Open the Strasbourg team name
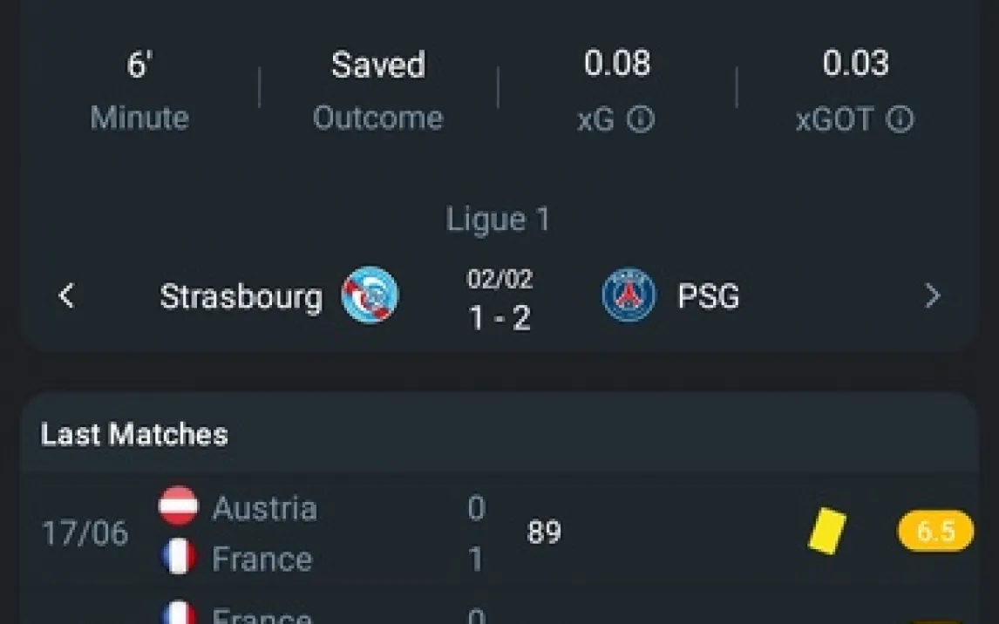The width and height of the screenshot is (999, 624). [241, 297]
